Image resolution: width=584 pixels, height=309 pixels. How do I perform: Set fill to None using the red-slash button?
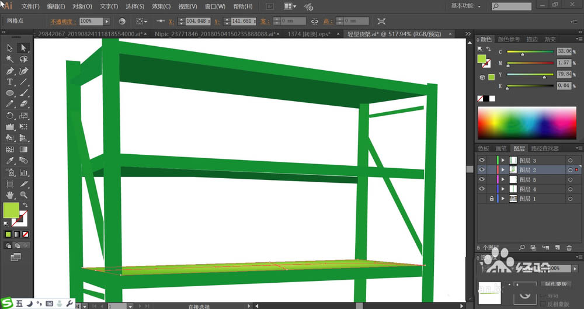pos(25,234)
